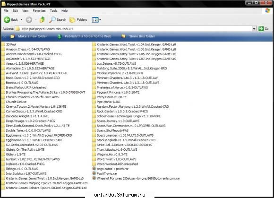274x198 pixels.
Task: Click the Forward navigation arrow icon
Action: click(29, 19)
